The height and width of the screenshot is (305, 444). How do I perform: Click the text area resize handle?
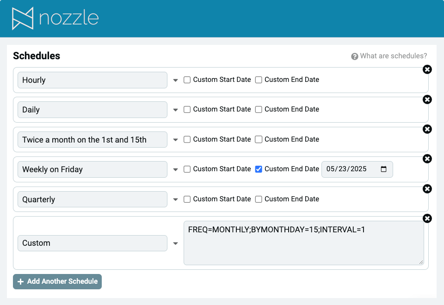coord(421,262)
